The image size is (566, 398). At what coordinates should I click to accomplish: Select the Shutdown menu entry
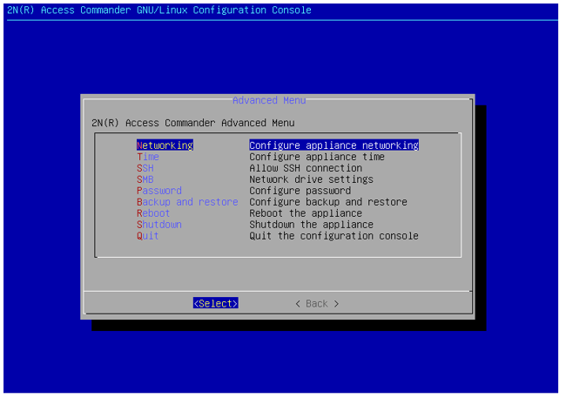pos(159,225)
